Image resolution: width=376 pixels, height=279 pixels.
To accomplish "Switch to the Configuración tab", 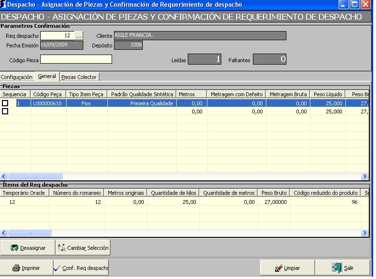I will point(17,77).
